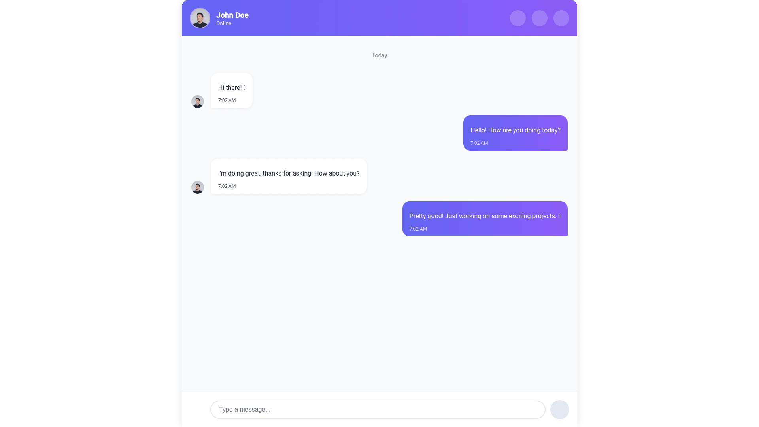The width and height of the screenshot is (759, 427).
Task: Click the emoji placeholder after "exciting projects."
Action: pyautogui.click(x=559, y=216)
